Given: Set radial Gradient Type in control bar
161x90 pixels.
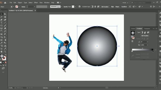Looking at the screenshot, I should (95, 7).
